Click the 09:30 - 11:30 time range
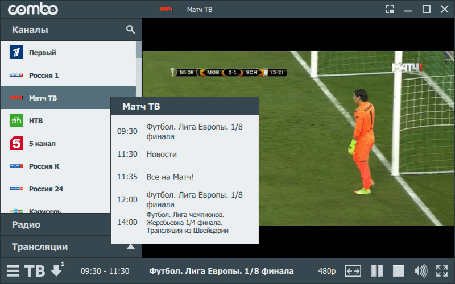Screen dimensions: 455x284 click(105, 272)
